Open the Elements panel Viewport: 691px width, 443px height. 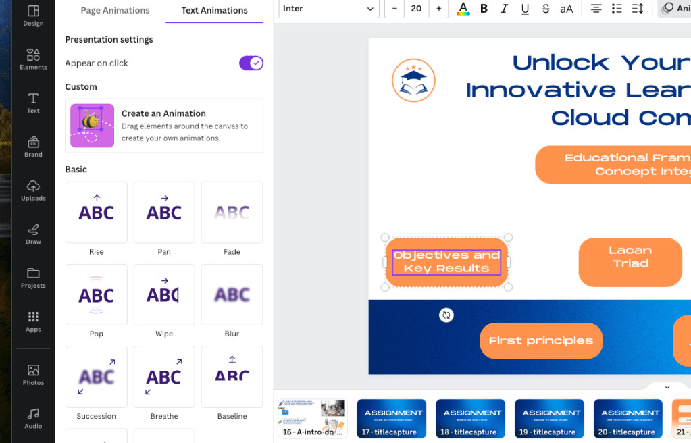click(33, 59)
